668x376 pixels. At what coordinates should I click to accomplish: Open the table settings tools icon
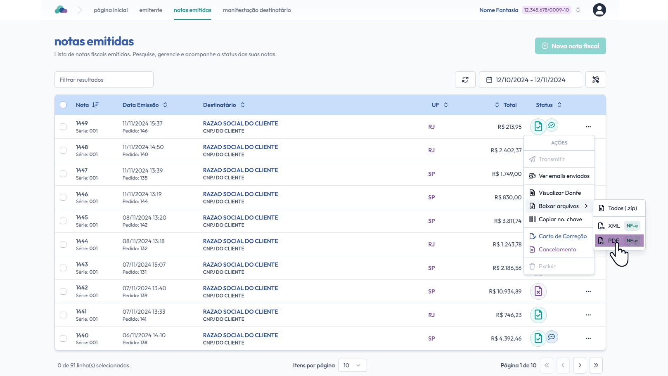pos(595,80)
